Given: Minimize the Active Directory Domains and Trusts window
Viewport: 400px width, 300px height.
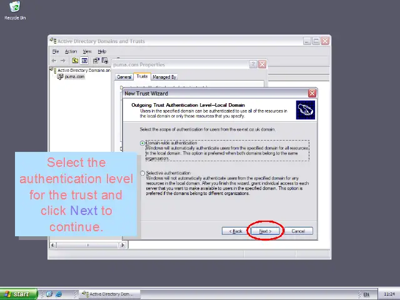Looking at the screenshot, I should point(307,41).
